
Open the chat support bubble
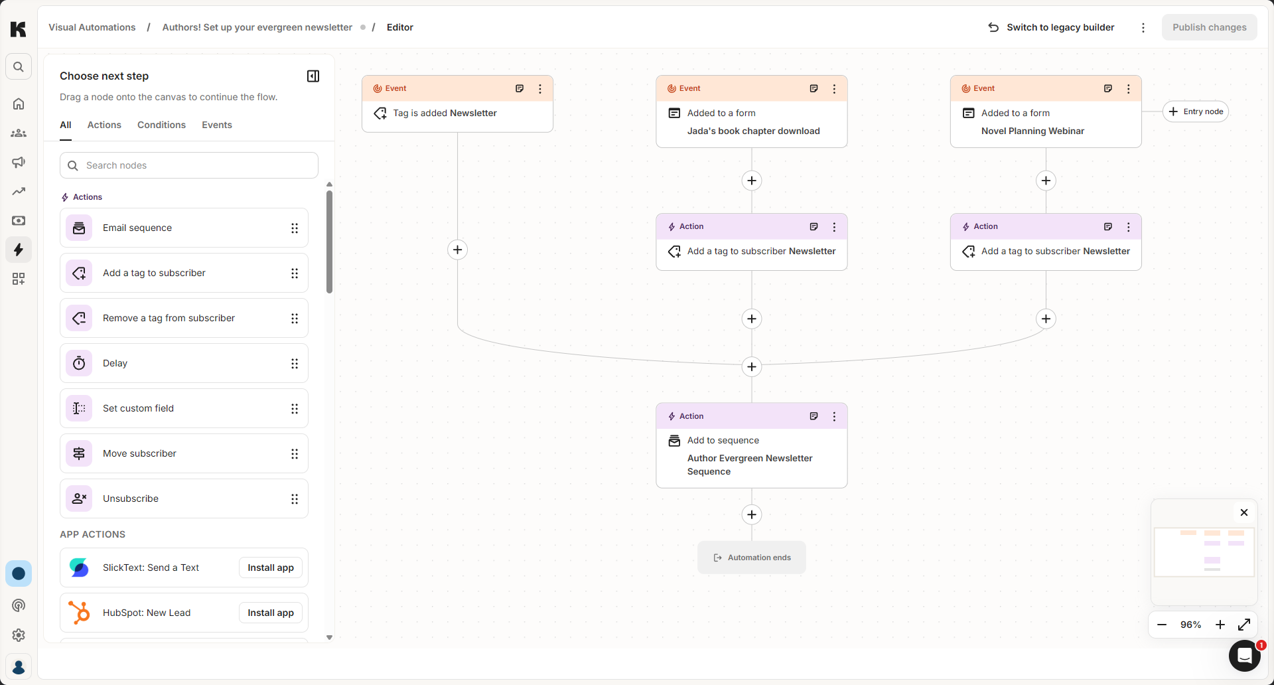tap(1245, 656)
